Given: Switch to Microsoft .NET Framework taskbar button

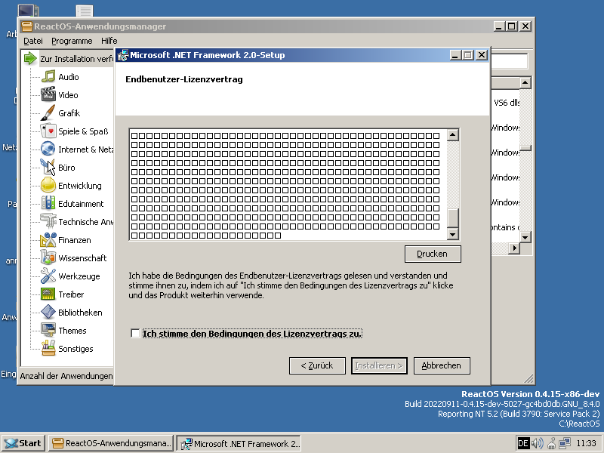Looking at the screenshot, I should tap(239, 443).
